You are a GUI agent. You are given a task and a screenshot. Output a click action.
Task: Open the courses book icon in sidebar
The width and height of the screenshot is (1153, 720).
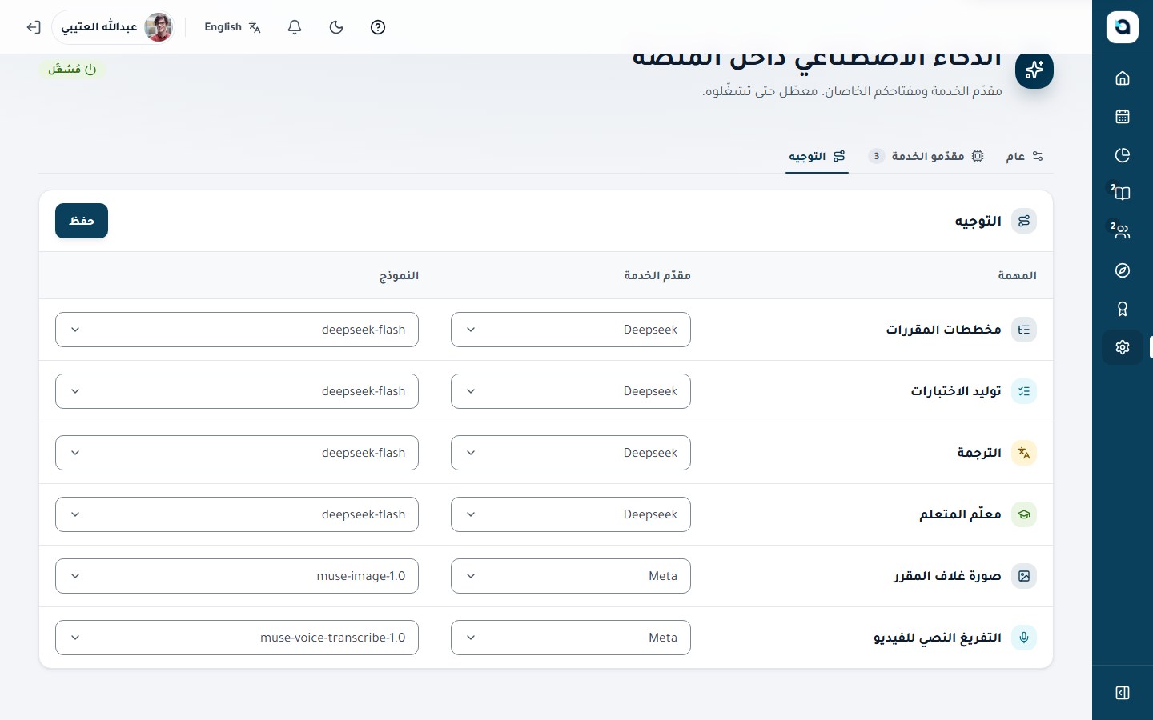coord(1122,193)
